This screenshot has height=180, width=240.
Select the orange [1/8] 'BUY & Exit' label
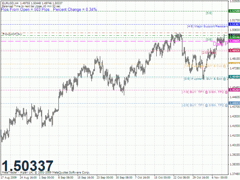pyautogui.click(x=206, y=66)
